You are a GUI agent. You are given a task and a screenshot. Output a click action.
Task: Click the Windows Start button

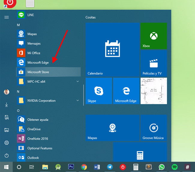point(6,167)
